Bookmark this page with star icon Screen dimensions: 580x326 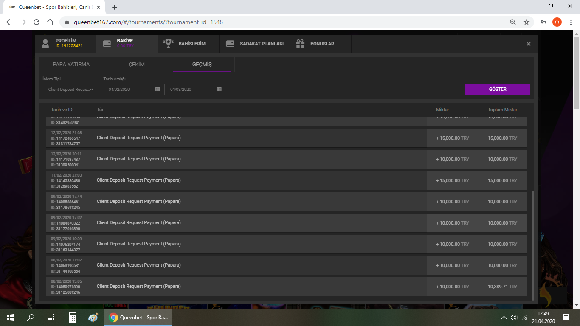pyautogui.click(x=527, y=22)
